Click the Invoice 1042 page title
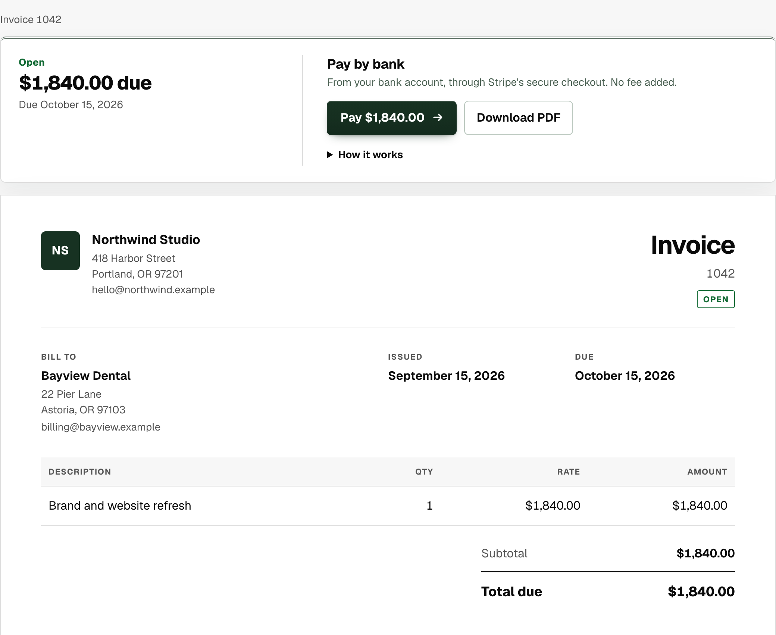Screen dimensions: 776x635 point(31,20)
